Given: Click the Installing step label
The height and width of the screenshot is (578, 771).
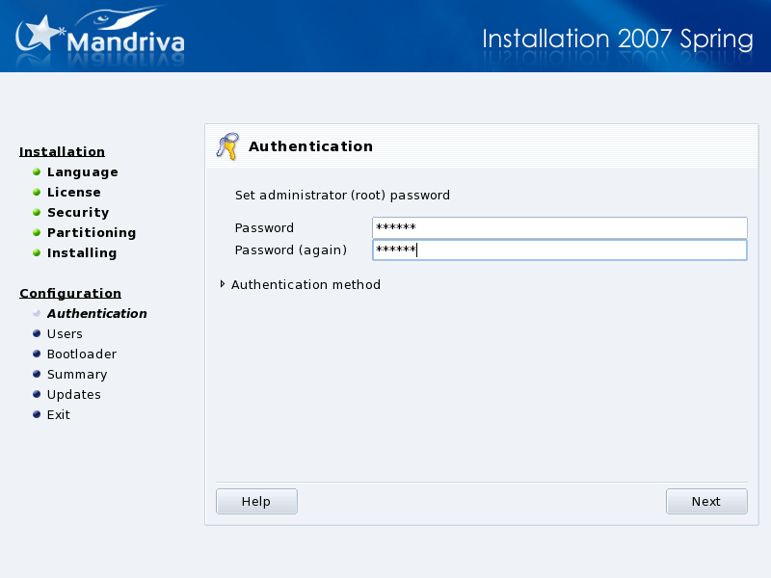Looking at the screenshot, I should pyautogui.click(x=82, y=252).
